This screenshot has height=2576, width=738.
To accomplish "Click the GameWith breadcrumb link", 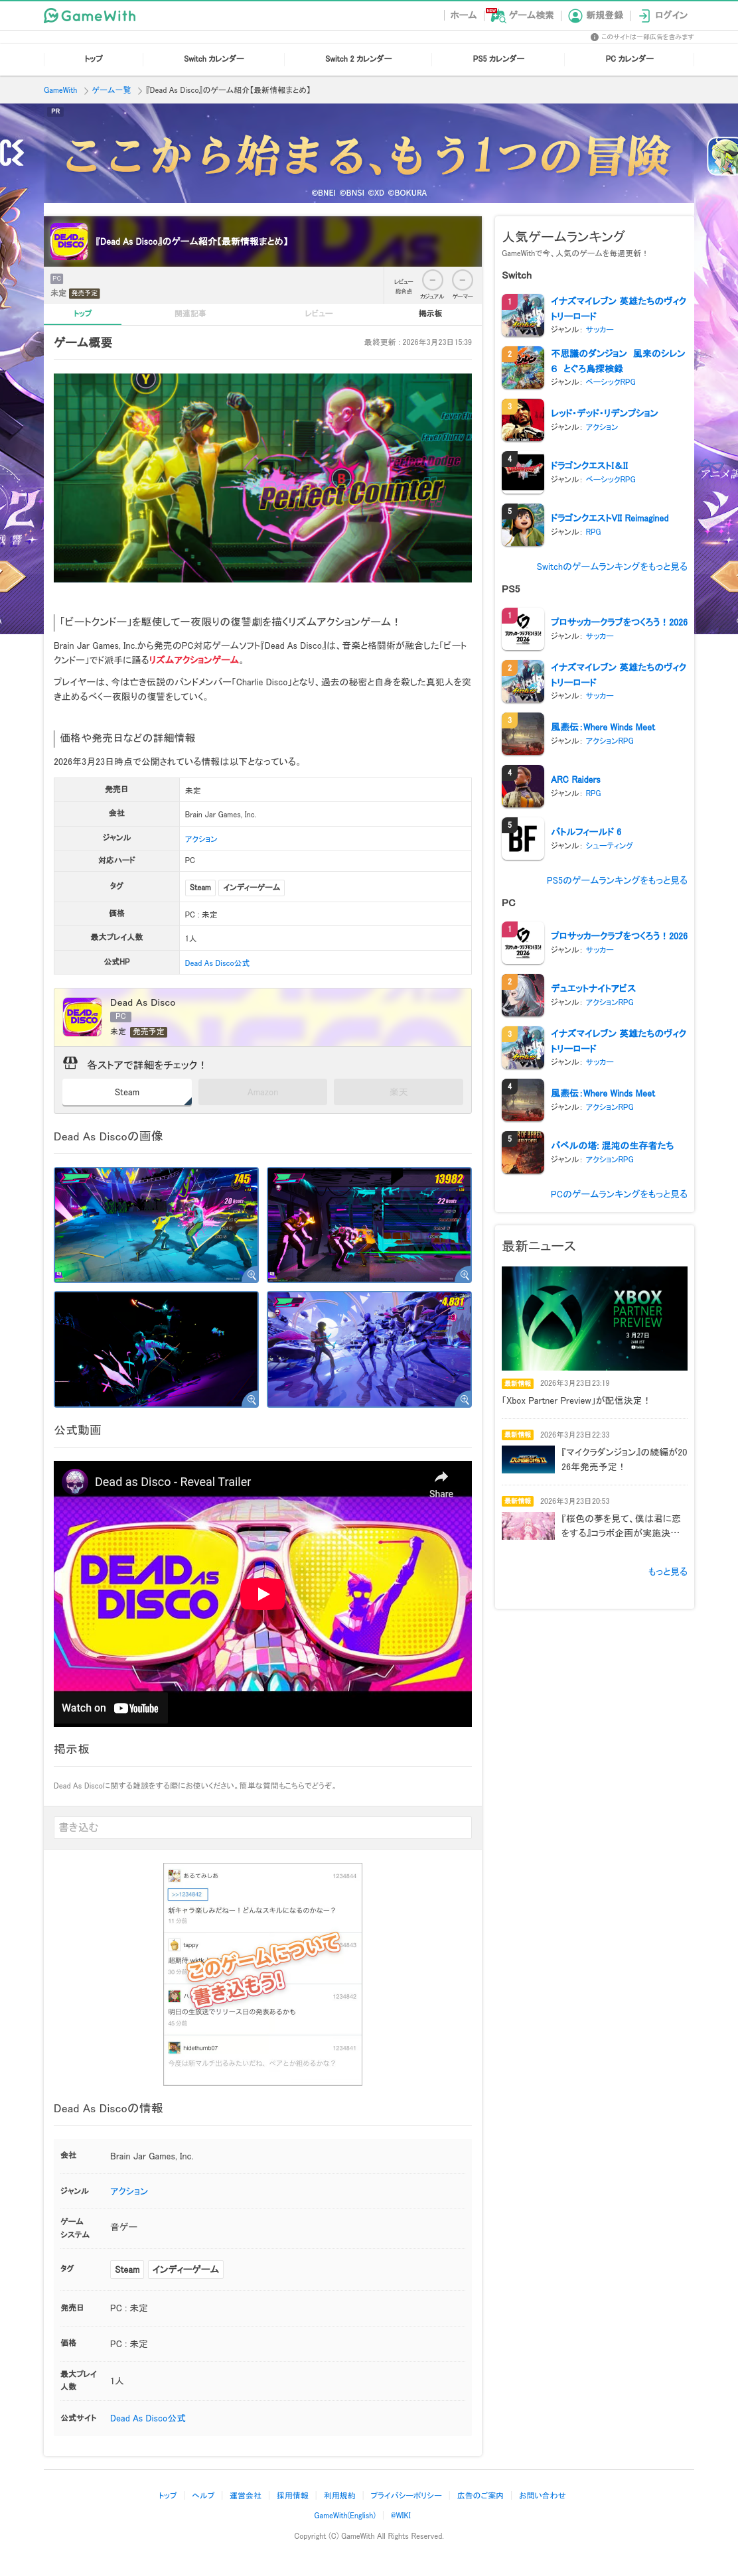I will pos(60,90).
